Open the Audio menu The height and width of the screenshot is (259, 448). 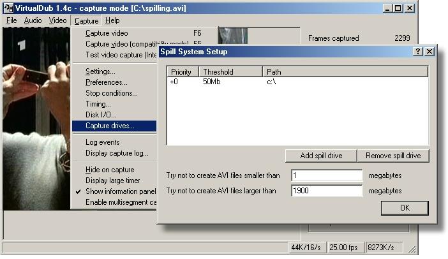point(33,20)
